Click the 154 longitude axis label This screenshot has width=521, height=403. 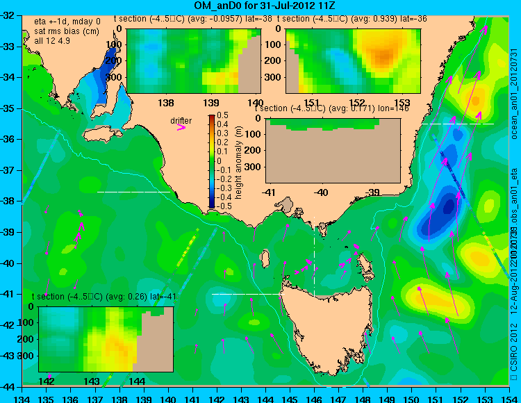tap(509, 399)
